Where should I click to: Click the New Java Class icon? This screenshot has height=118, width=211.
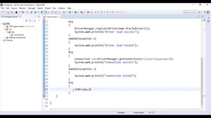(x=35, y=12)
